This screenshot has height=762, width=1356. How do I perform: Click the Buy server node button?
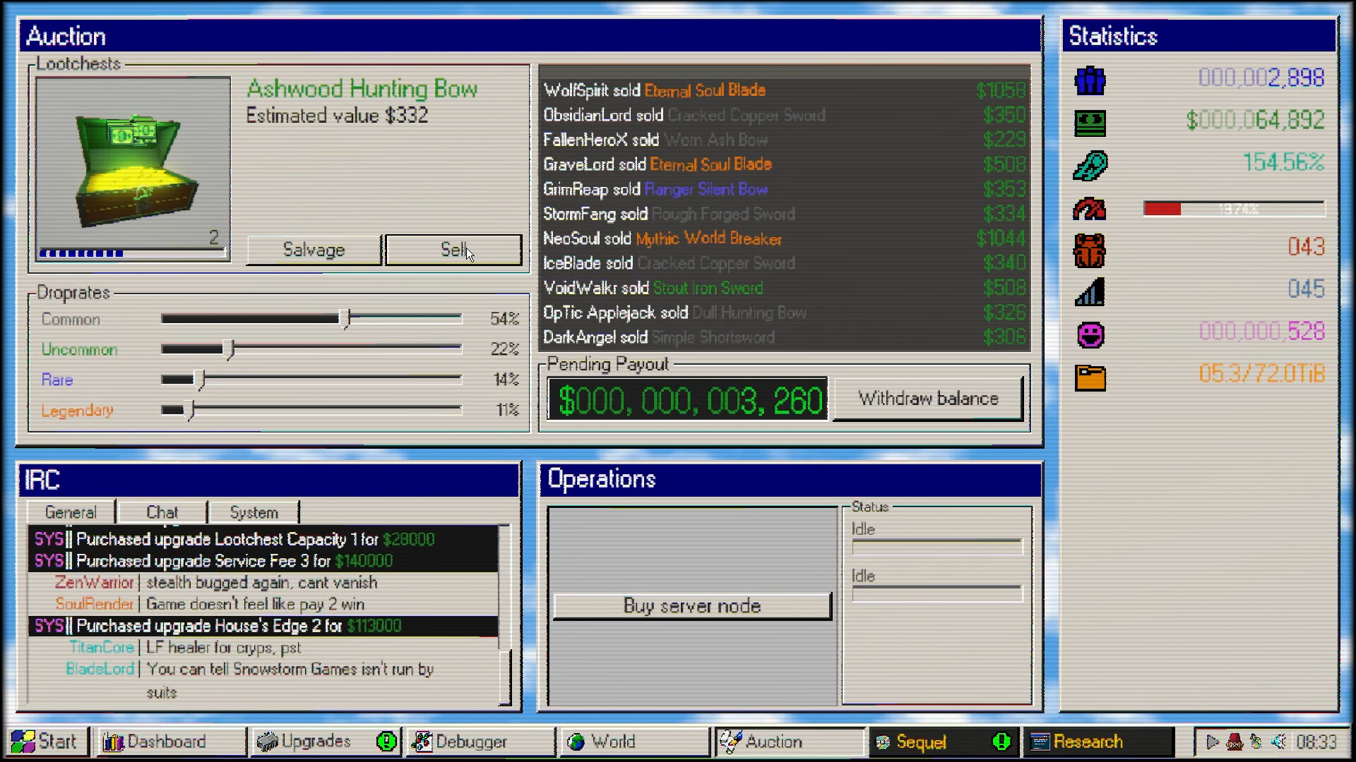pyautogui.click(x=691, y=606)
